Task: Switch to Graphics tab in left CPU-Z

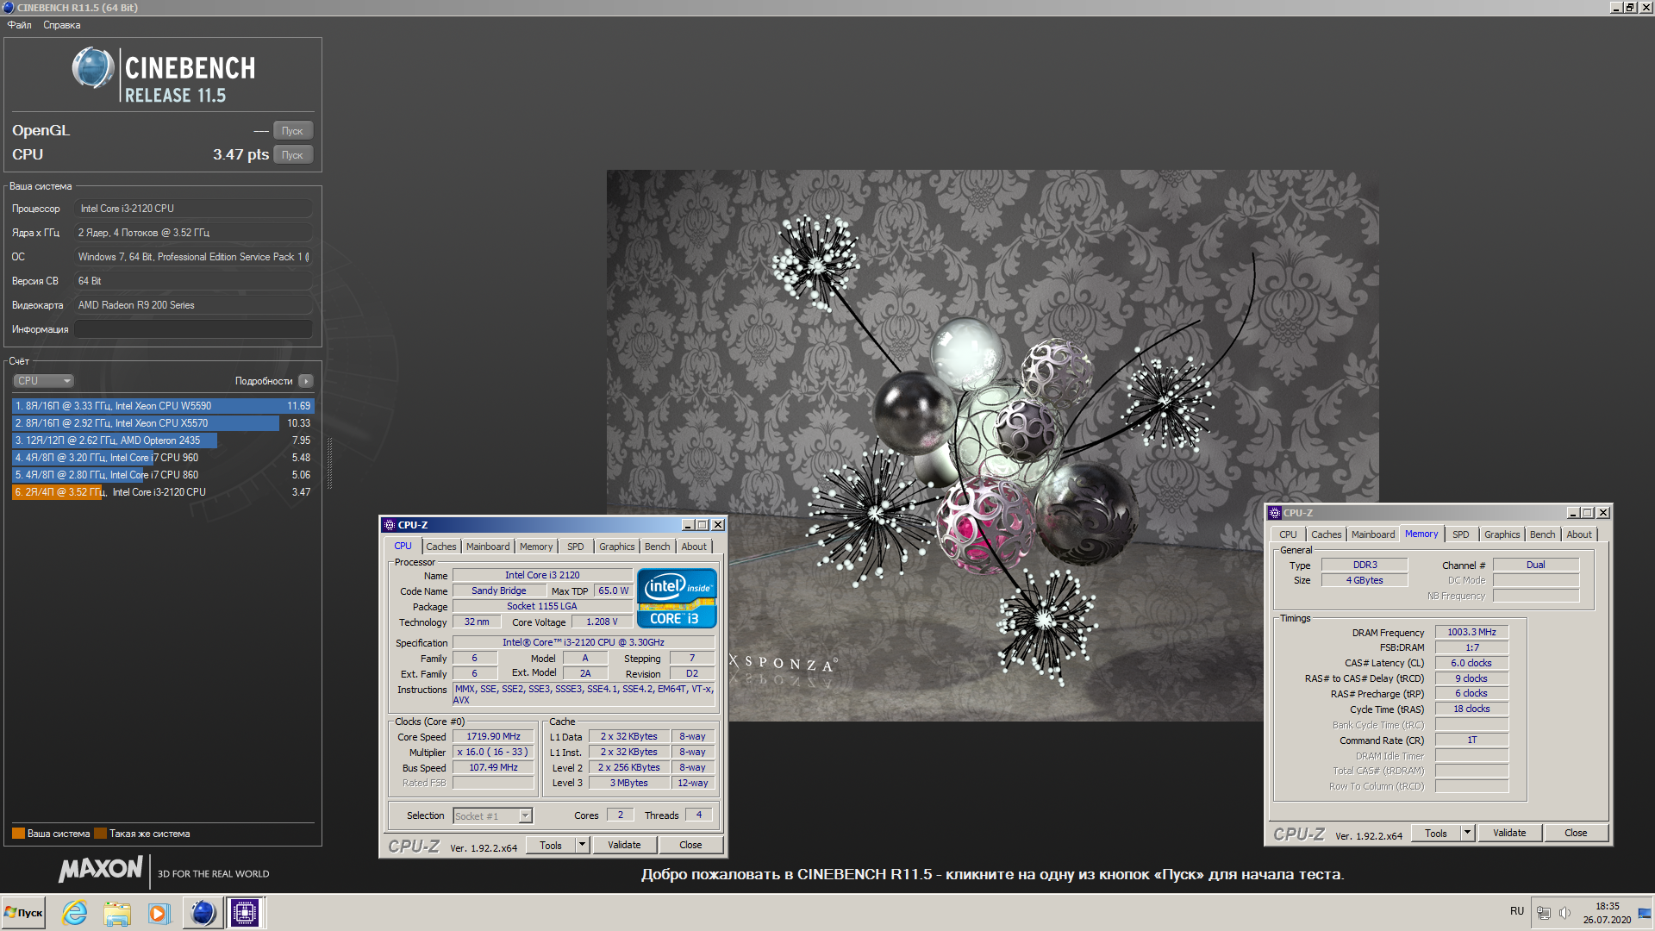Action: tap(617, 547)
